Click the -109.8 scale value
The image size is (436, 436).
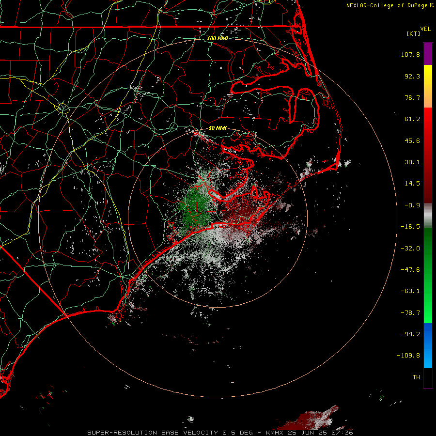(x=408, y=356)
